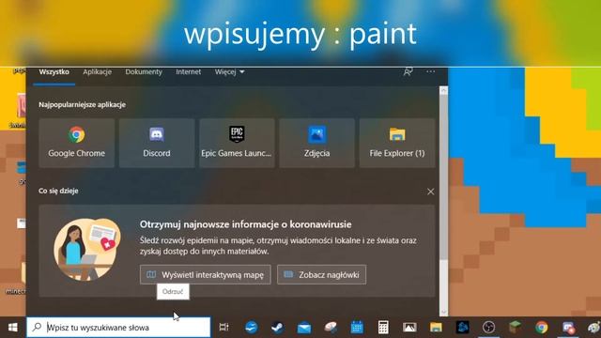This screenshot has height=338, width=601.
Task: Open the blue bird app on taskbar
Action: [252, 328]
